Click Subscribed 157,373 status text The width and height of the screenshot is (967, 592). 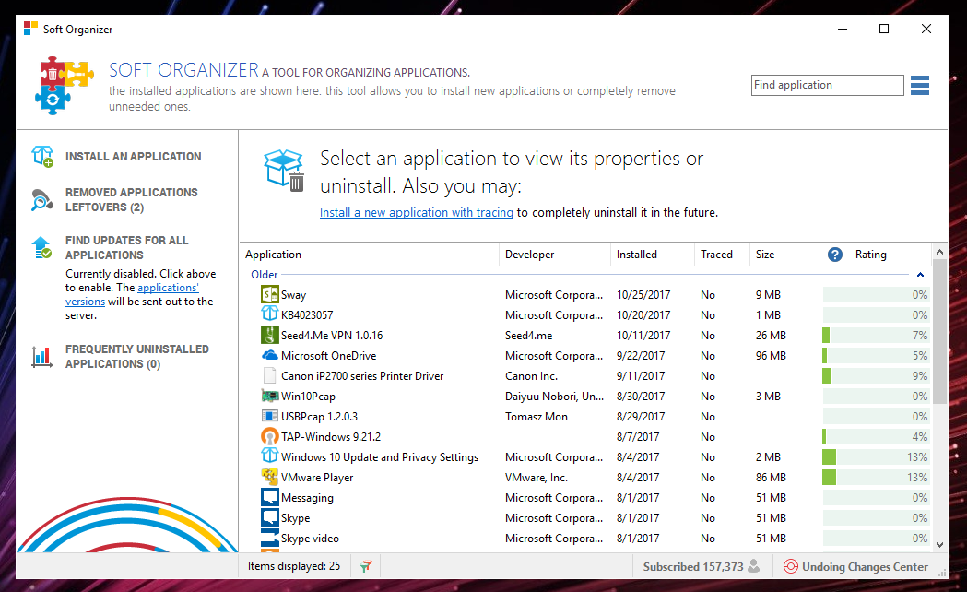tap(693, 567)
